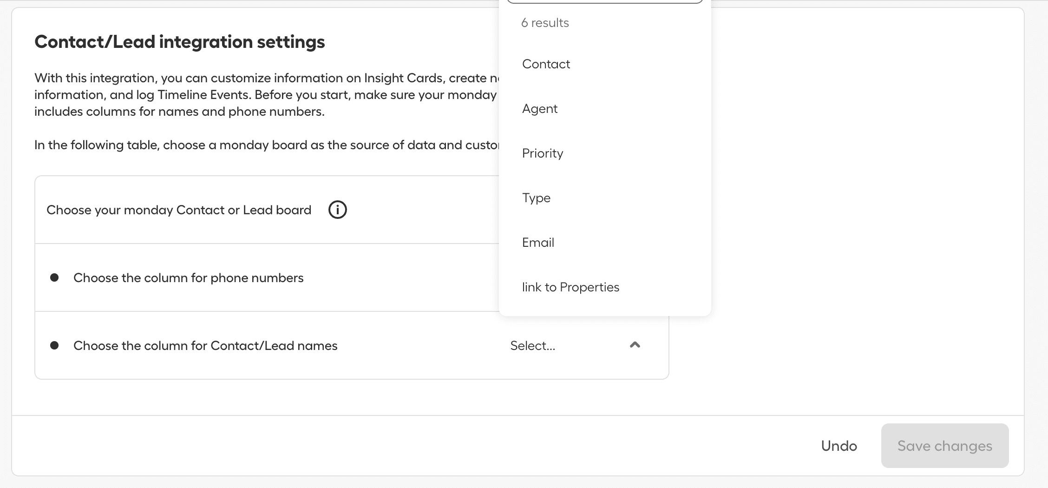Pick the Priority column option
This screenshot has width=1048, height=488.
pos(543,153)
